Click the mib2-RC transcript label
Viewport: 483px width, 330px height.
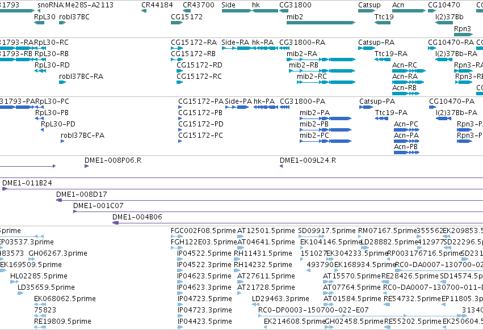[x=312, y=77]
